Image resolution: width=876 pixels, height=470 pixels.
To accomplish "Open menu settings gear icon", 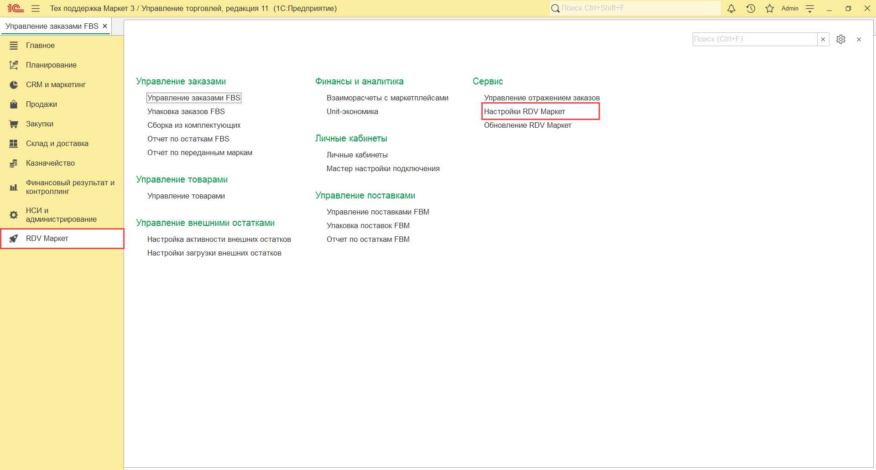I will pyautogui.click(x=841, y=39).
